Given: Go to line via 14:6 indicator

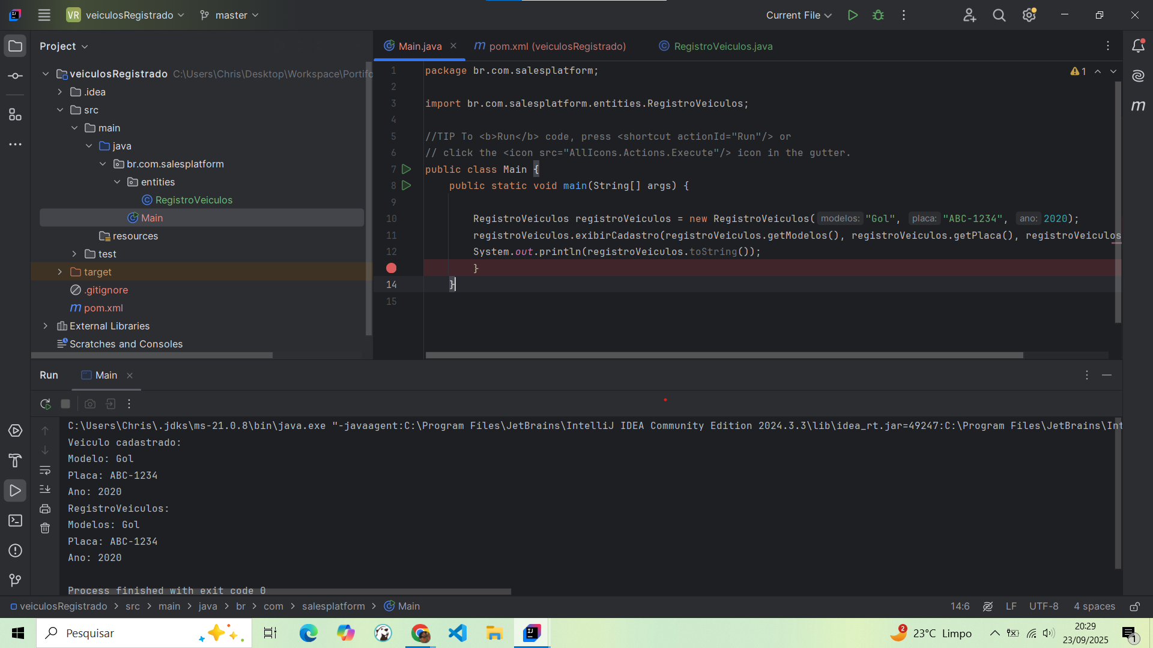Looking at the screenshot, I should coord(960,606).
